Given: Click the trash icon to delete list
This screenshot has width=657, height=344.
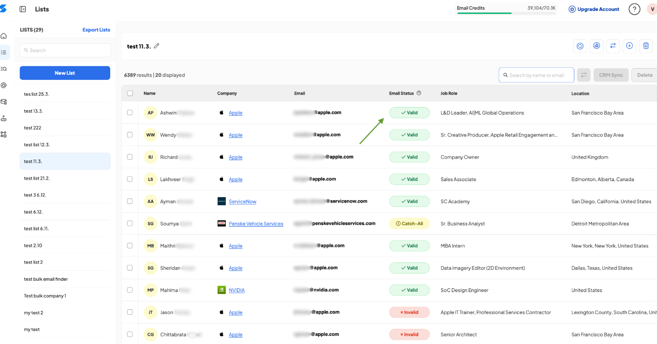Looking at the screenshot, I should click(646, 46).
